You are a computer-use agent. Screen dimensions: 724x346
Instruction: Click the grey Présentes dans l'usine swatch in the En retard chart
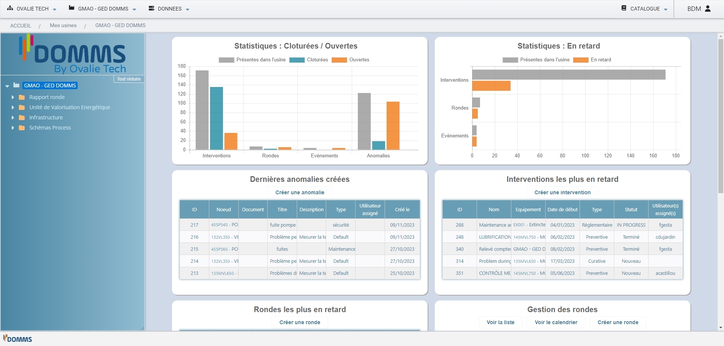point(510,60)
